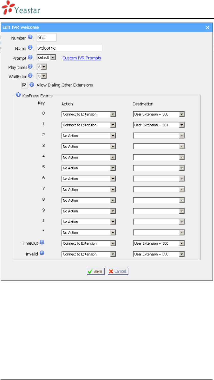Save the IVR settings
214x380 pixels.
[x=96, y=272]
